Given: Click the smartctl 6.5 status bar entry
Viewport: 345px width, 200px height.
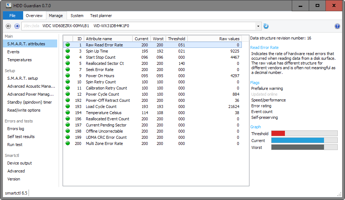Looking at the screenshot, I should tap(16, 193).
